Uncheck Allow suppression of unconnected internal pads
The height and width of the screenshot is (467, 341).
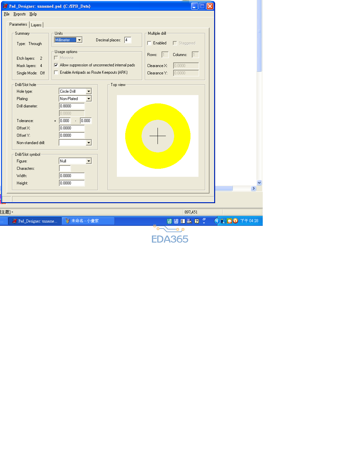point(56,65)
